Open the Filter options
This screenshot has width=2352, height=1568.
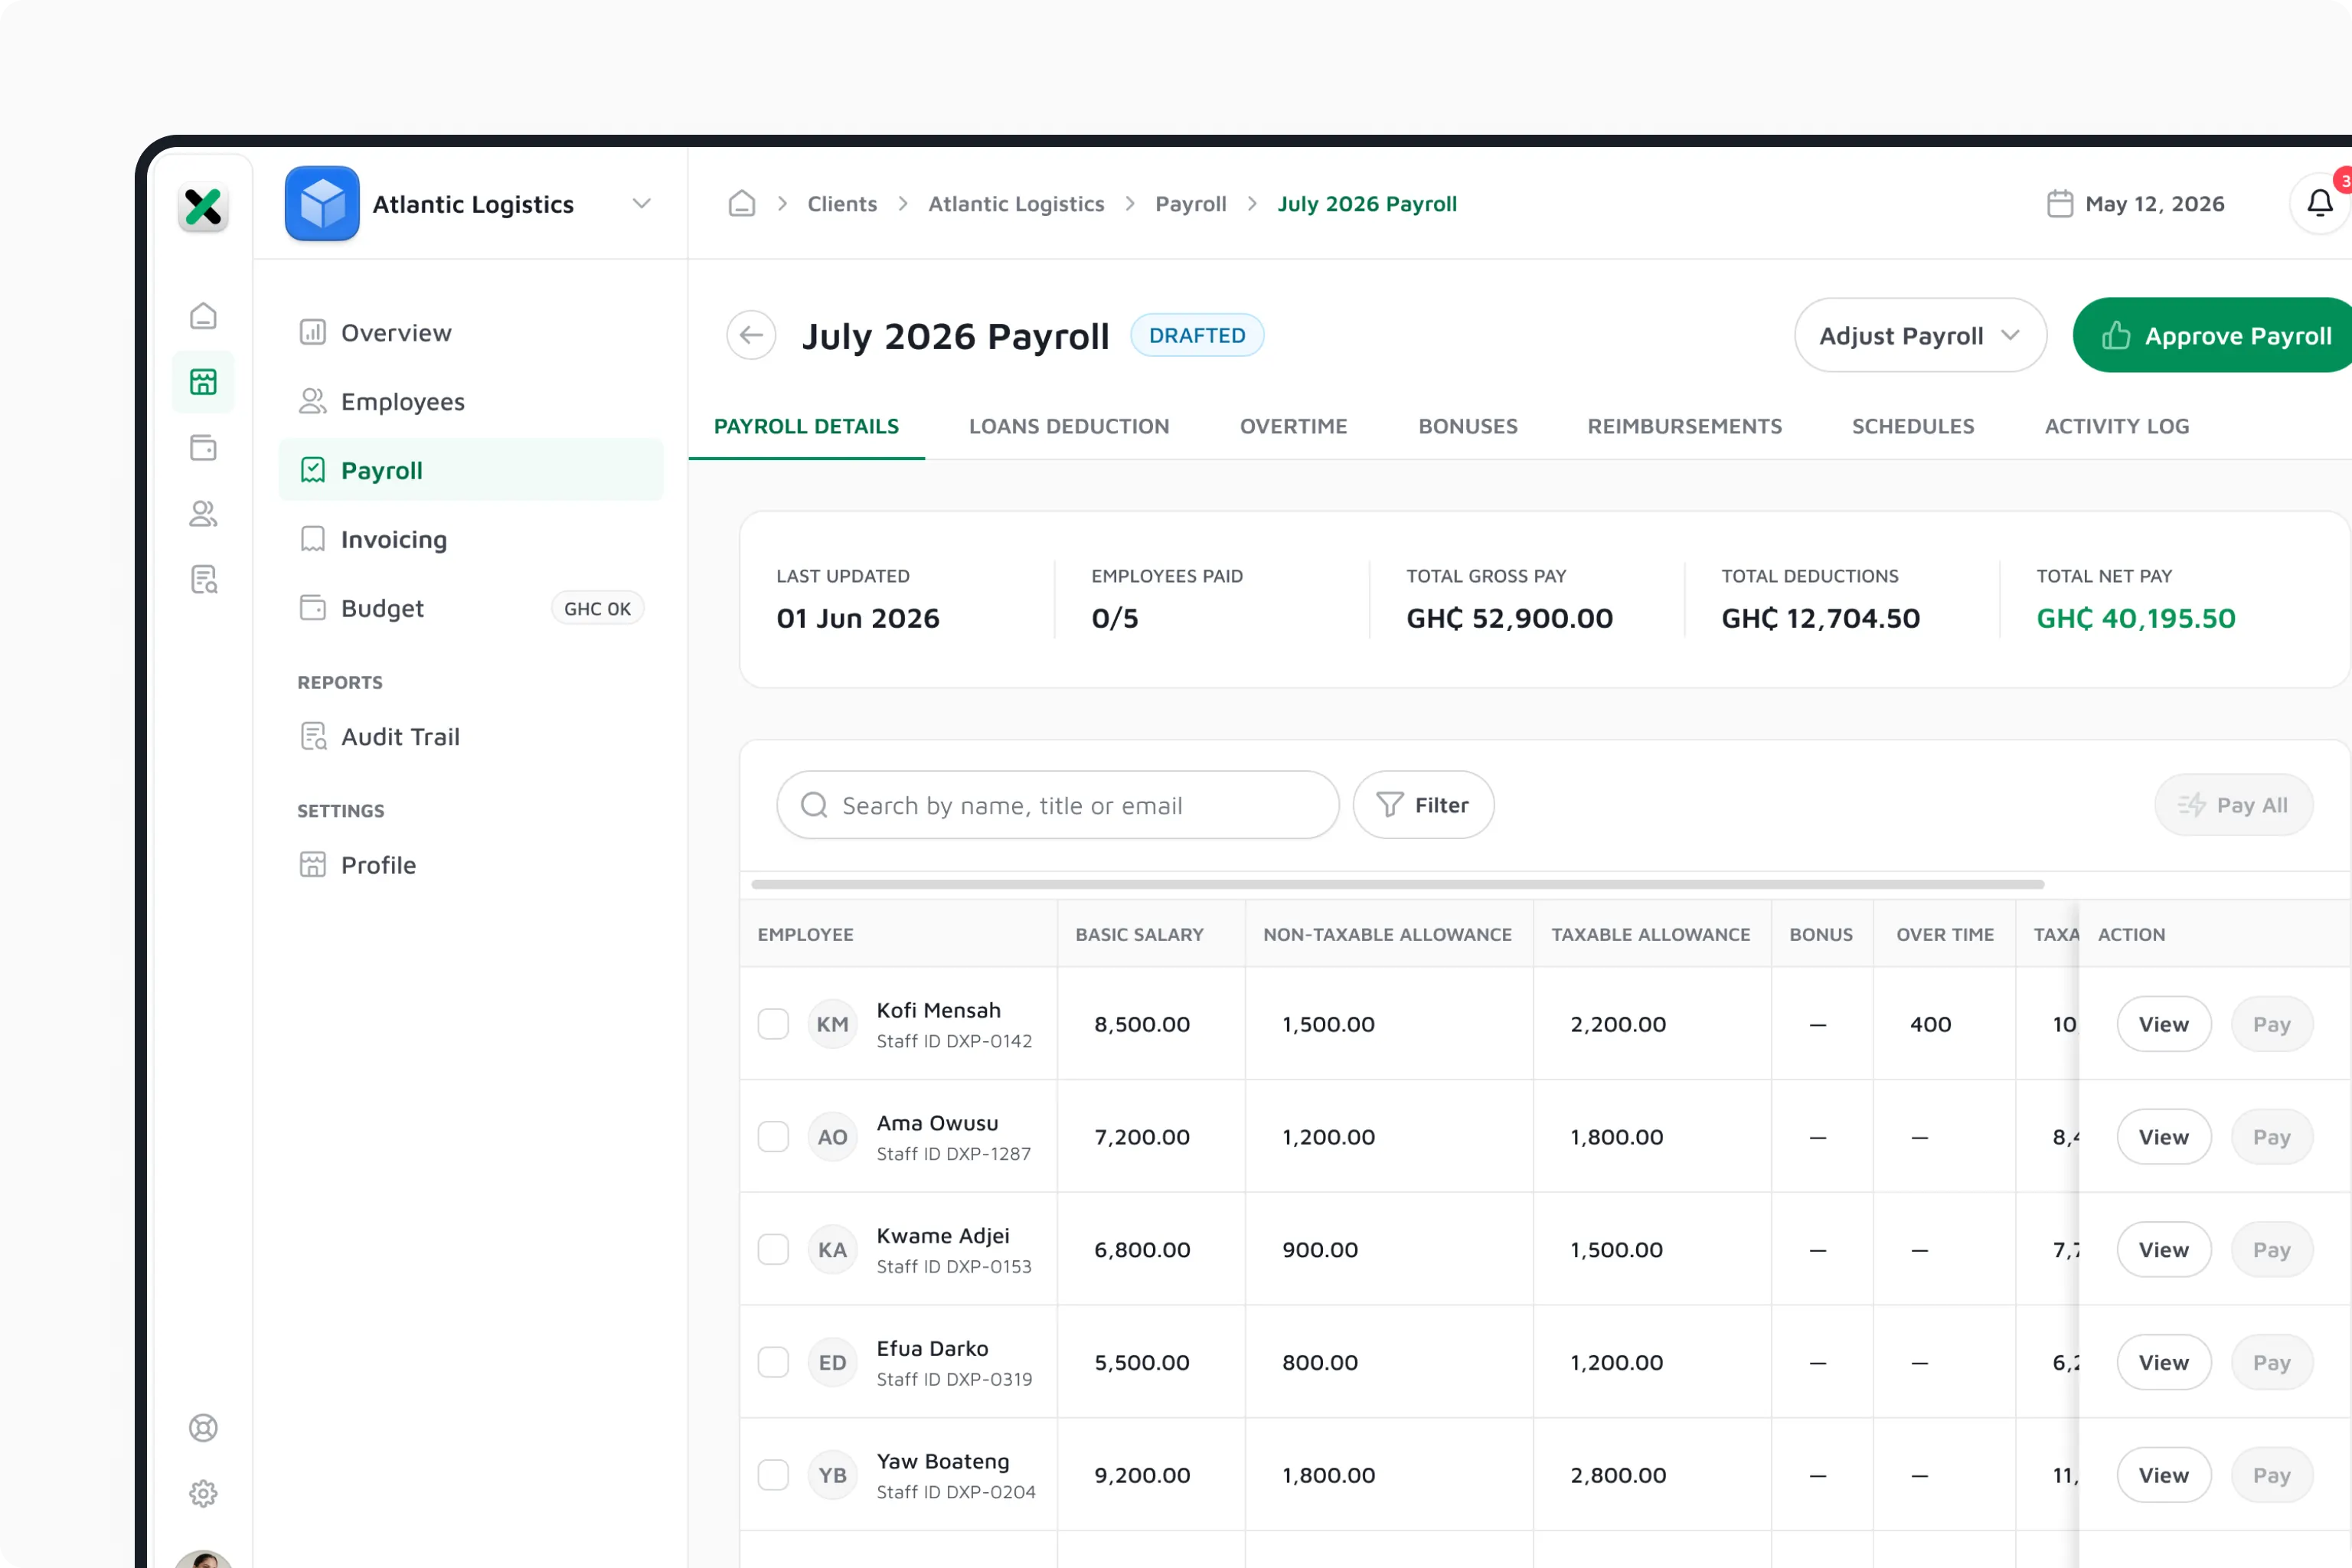point(1423,805)
